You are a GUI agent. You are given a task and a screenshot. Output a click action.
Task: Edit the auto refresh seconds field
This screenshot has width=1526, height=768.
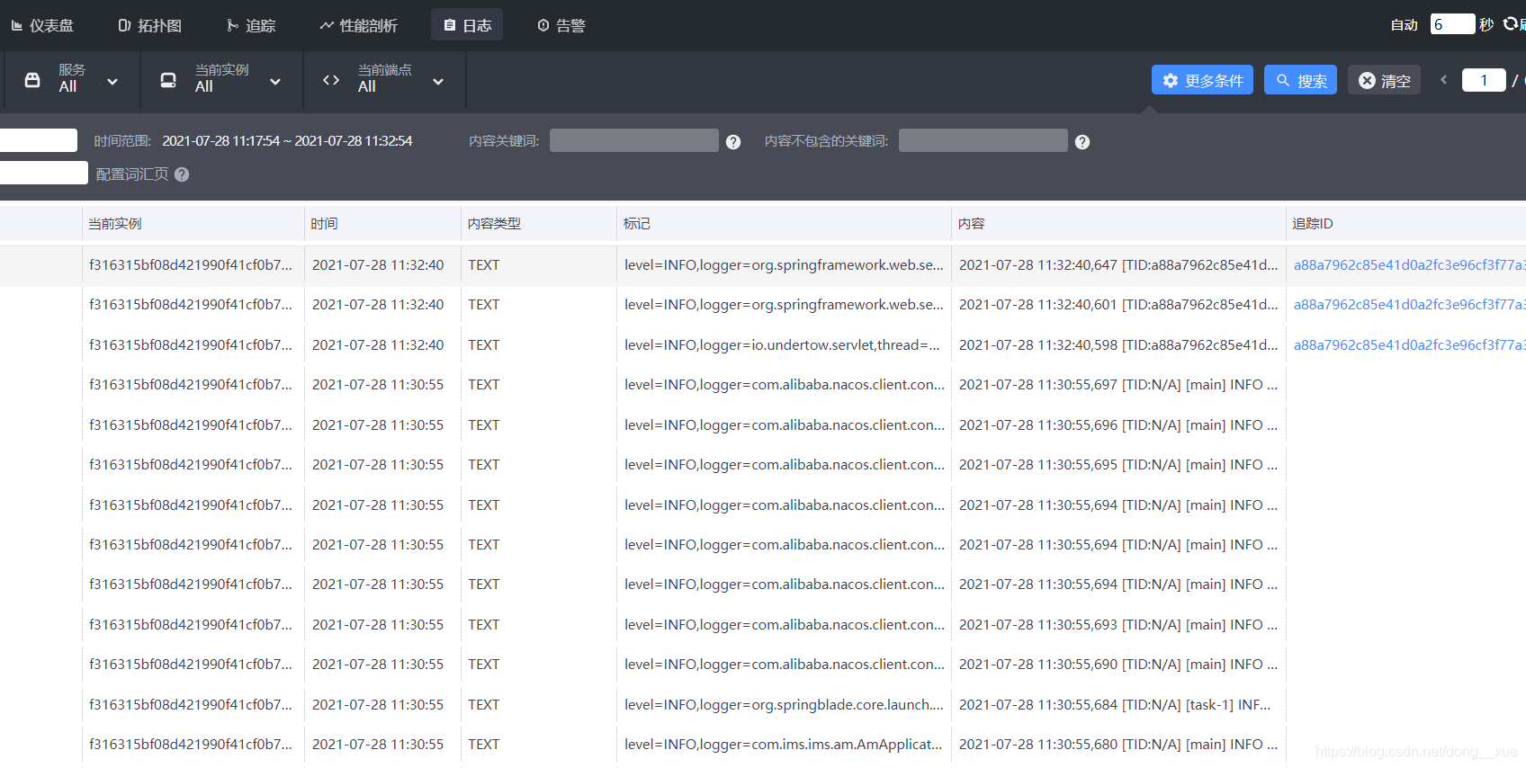tap(1452, 24)
